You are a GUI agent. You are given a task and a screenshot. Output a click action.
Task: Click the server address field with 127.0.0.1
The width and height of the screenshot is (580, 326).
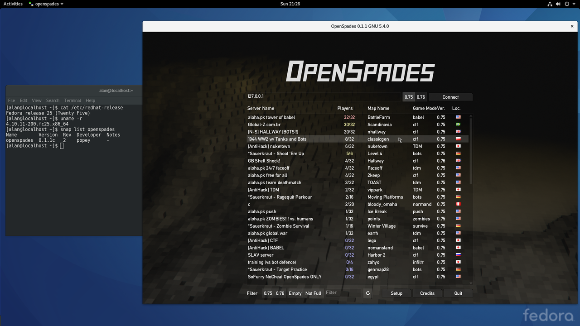click(324, 97)
